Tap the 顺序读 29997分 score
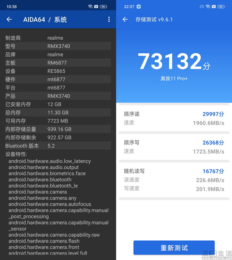 pyautogui.click(x=213, y=114)
